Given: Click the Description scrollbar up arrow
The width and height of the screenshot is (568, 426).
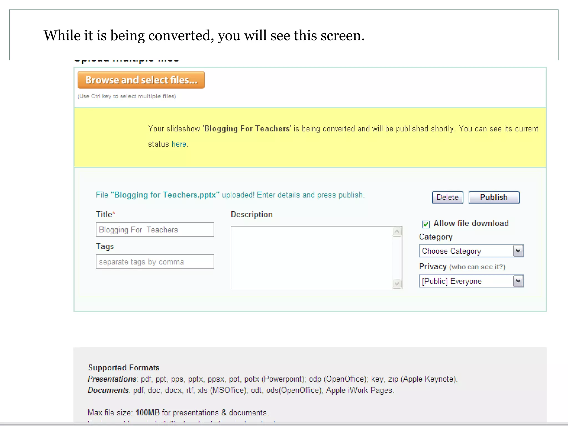Looking at the screenshot, I should click(397, 232).
